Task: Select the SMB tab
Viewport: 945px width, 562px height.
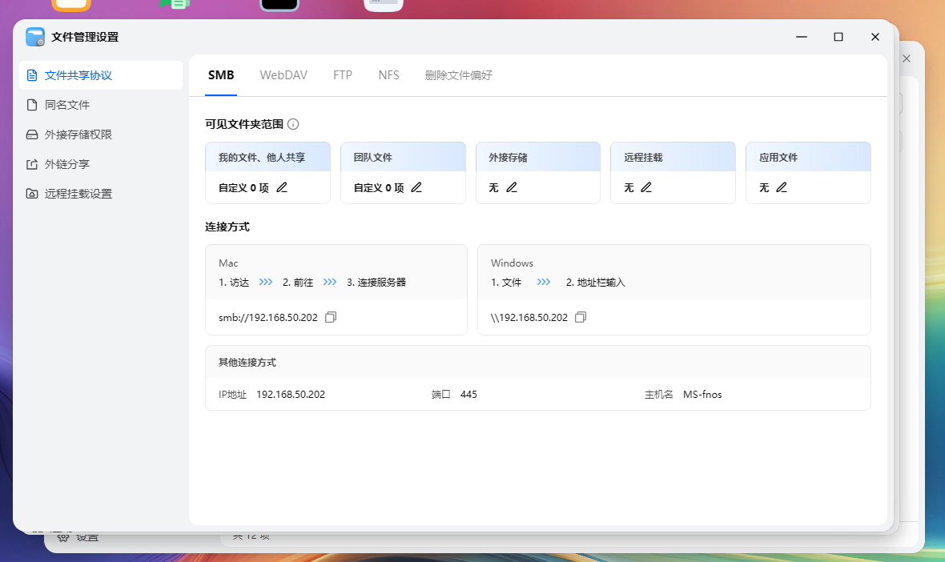Action: coord(221,75)
